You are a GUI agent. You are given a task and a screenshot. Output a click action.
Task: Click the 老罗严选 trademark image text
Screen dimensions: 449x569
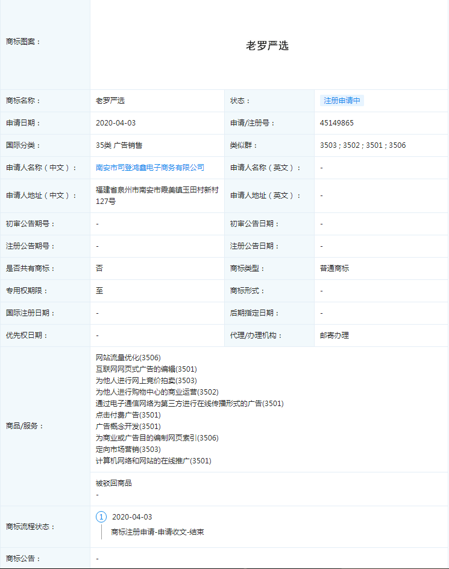pos(268,46)
